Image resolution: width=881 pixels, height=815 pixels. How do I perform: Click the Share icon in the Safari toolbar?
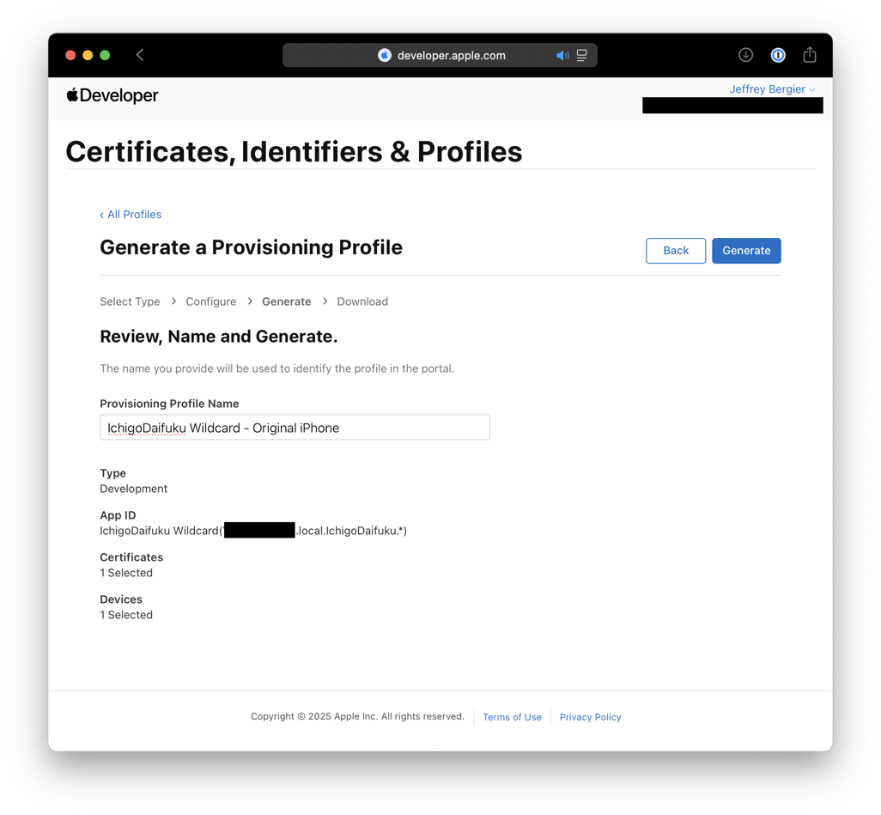[810, 55]
